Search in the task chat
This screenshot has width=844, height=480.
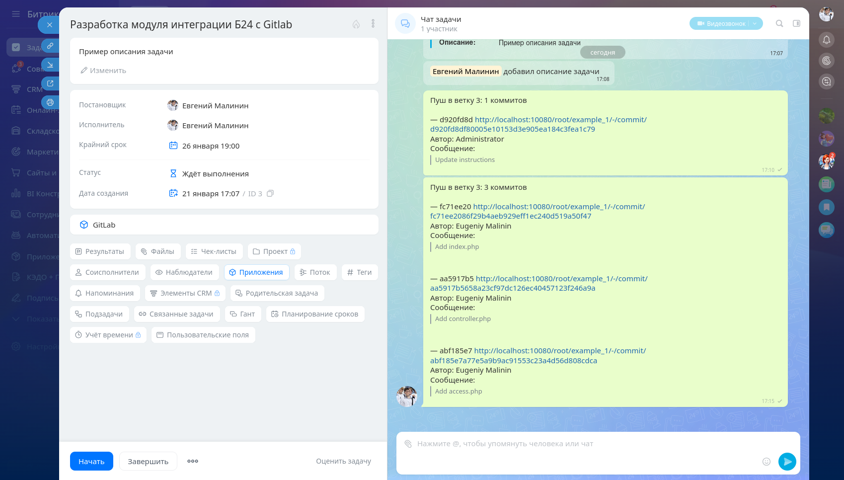(x=779, y=23)
